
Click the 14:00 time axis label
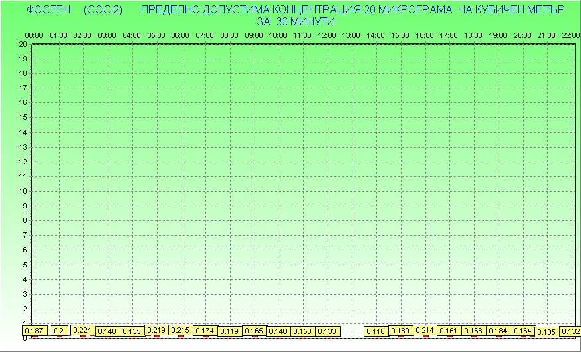click(376, 36)
